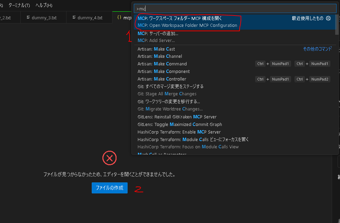Run HashiCorp Terraform: Focus on Module Calls View
Viewport: 340px width, 223px height.
pyautogui.click(x=234, y=143)
